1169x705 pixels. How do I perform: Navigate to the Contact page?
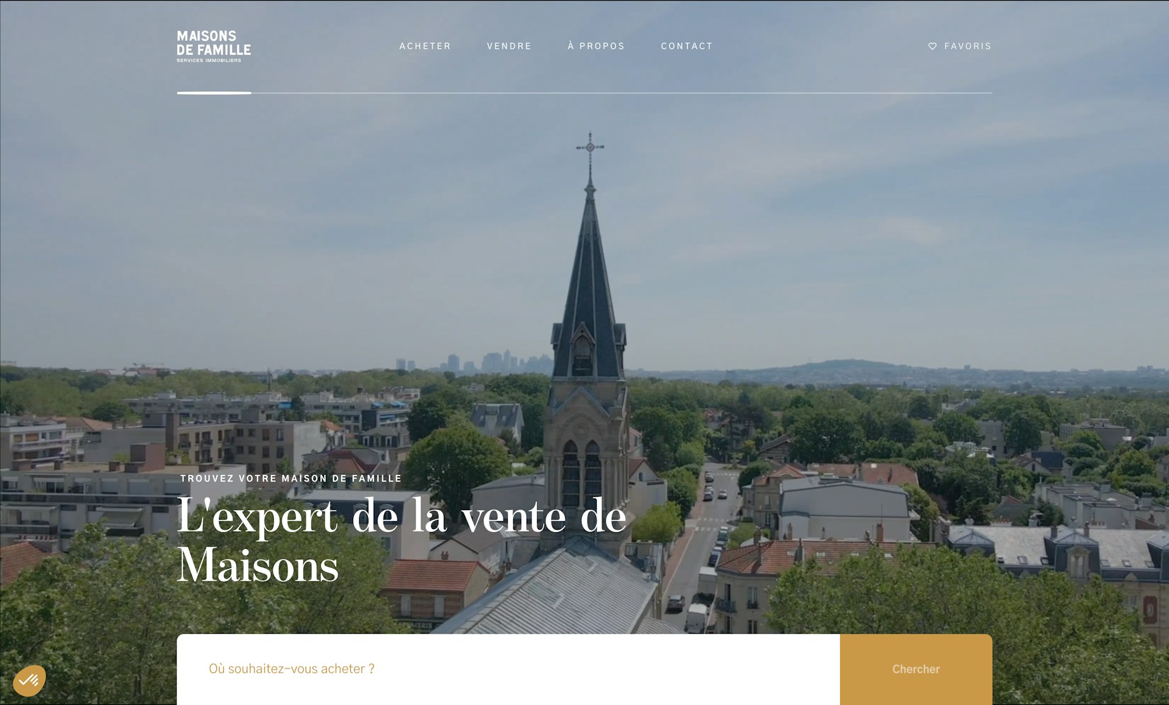687,46
